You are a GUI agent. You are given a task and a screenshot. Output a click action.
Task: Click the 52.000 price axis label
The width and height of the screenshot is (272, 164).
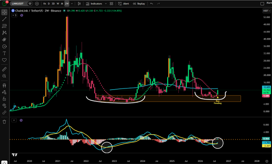[x=266, y=17]
